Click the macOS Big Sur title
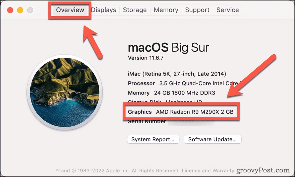295x177 pixels. (168, 47)
